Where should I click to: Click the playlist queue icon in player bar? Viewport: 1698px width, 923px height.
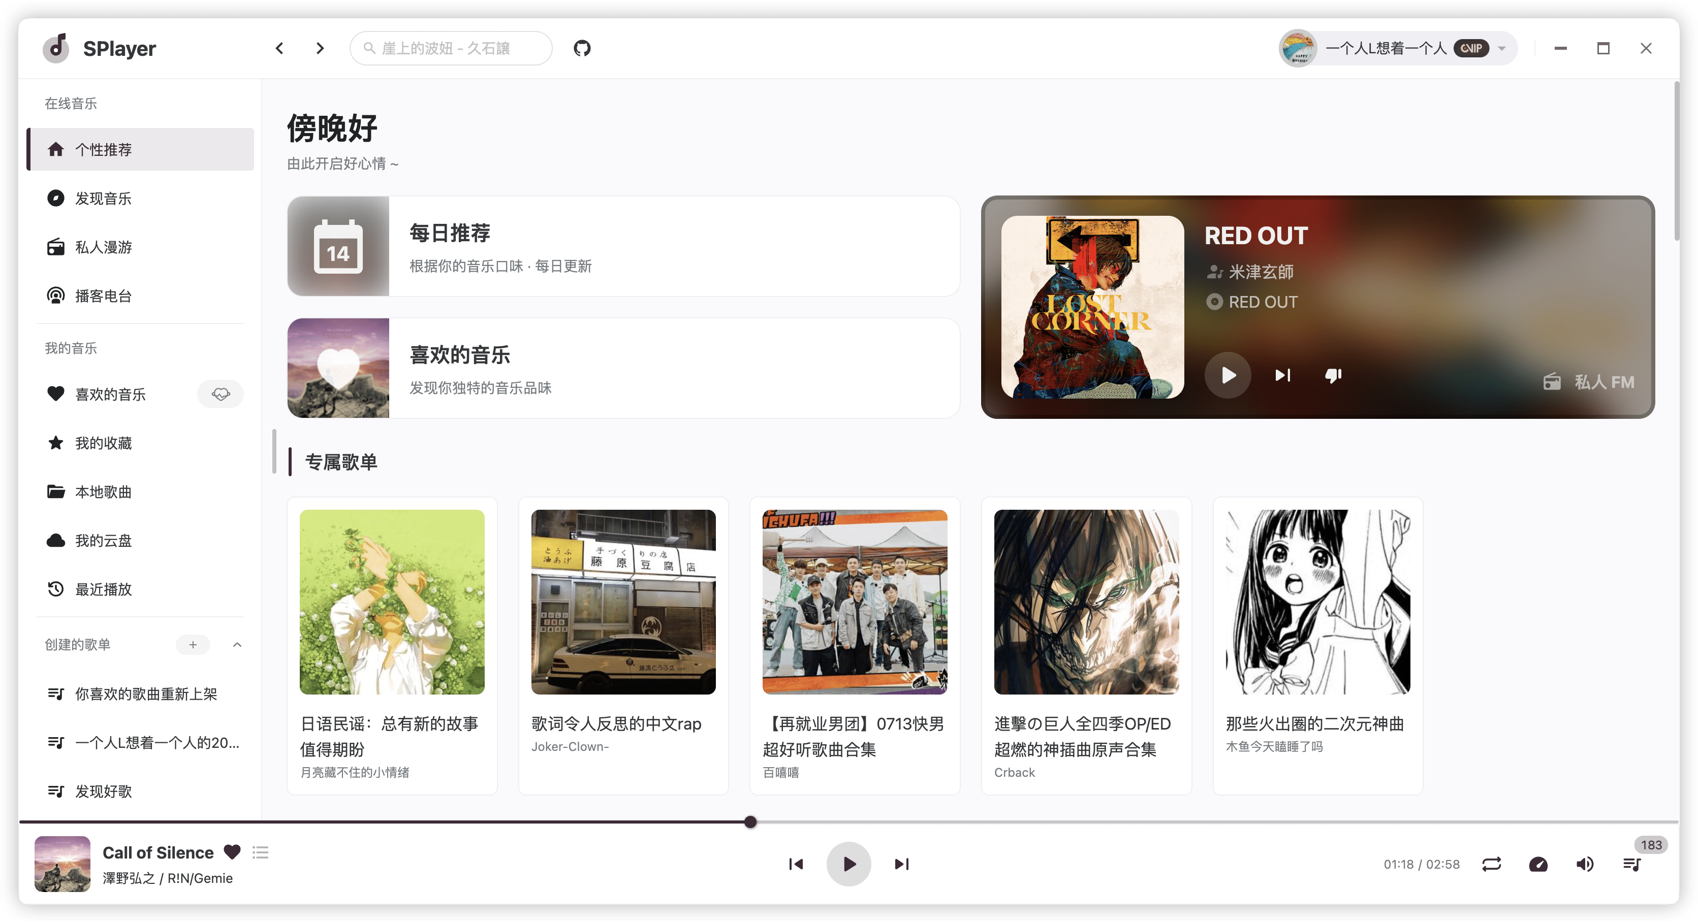click(1632, 864)
